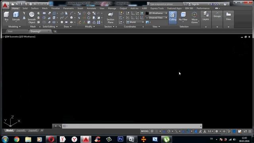The width and height of the screenshot is (254, 143).
Task: Toggle polar tracking on the status bar
Action: click(x=169, y=131)
